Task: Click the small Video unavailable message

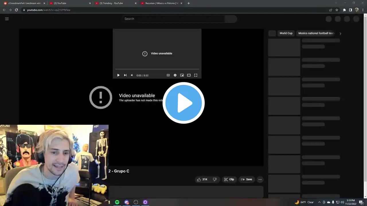Action: 161,54
